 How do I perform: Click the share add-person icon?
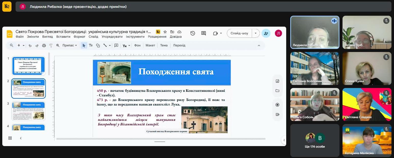click(266, 33)
